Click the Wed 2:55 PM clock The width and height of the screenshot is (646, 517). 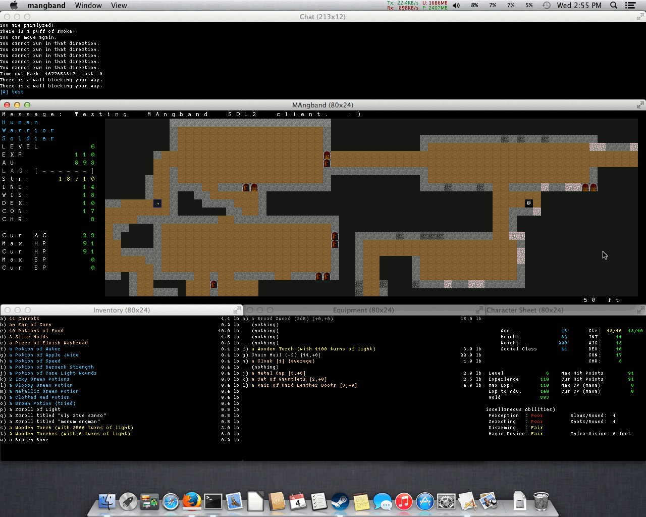[x=579, y=5]
